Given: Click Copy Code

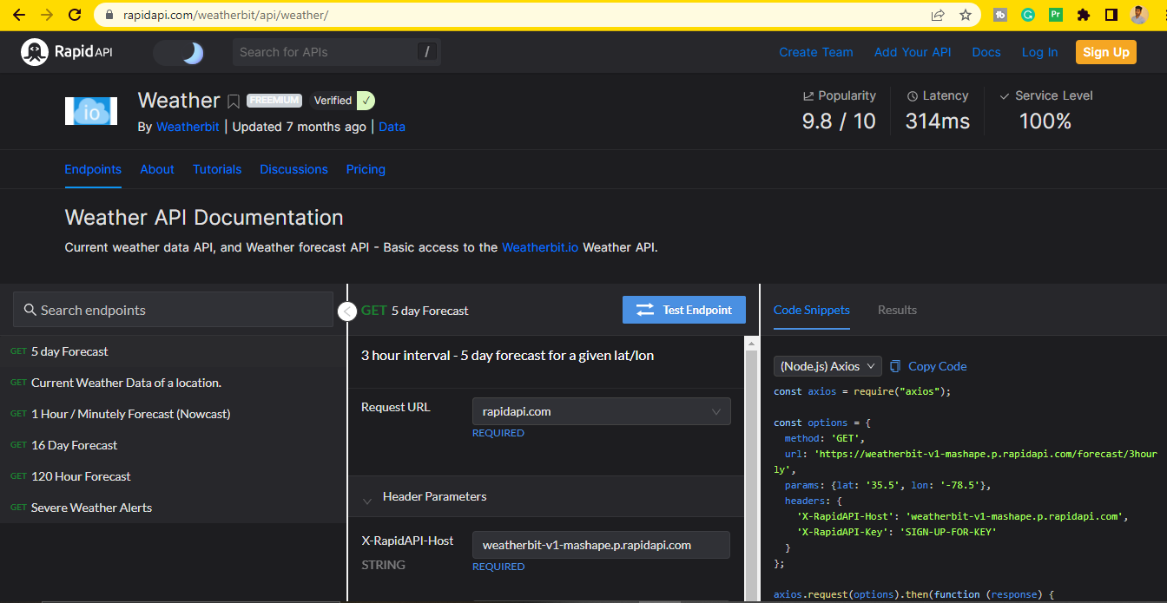Looking at the screenshot, I should click(928, 366).
